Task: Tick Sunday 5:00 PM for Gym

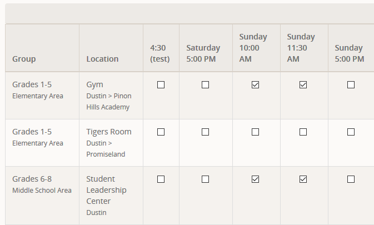Action: click(351, 85)
